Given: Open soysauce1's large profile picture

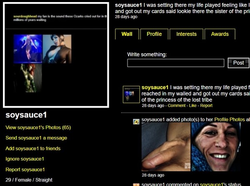Looking at the screenshot, I should (56, 55).
